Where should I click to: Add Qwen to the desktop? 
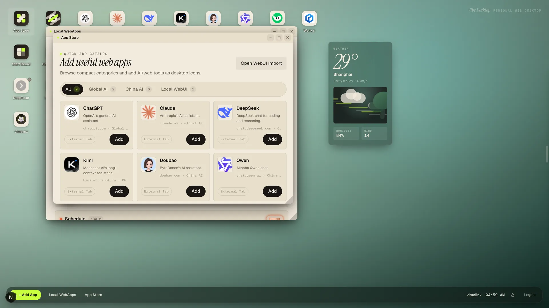click(272, 191)
